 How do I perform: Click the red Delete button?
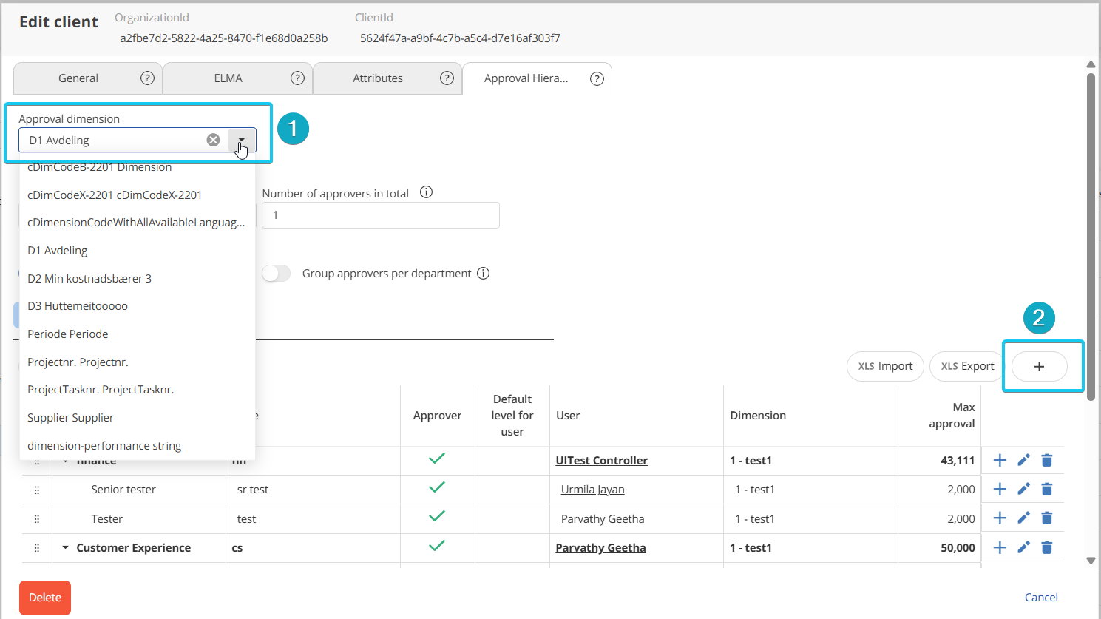coord(45,598)
